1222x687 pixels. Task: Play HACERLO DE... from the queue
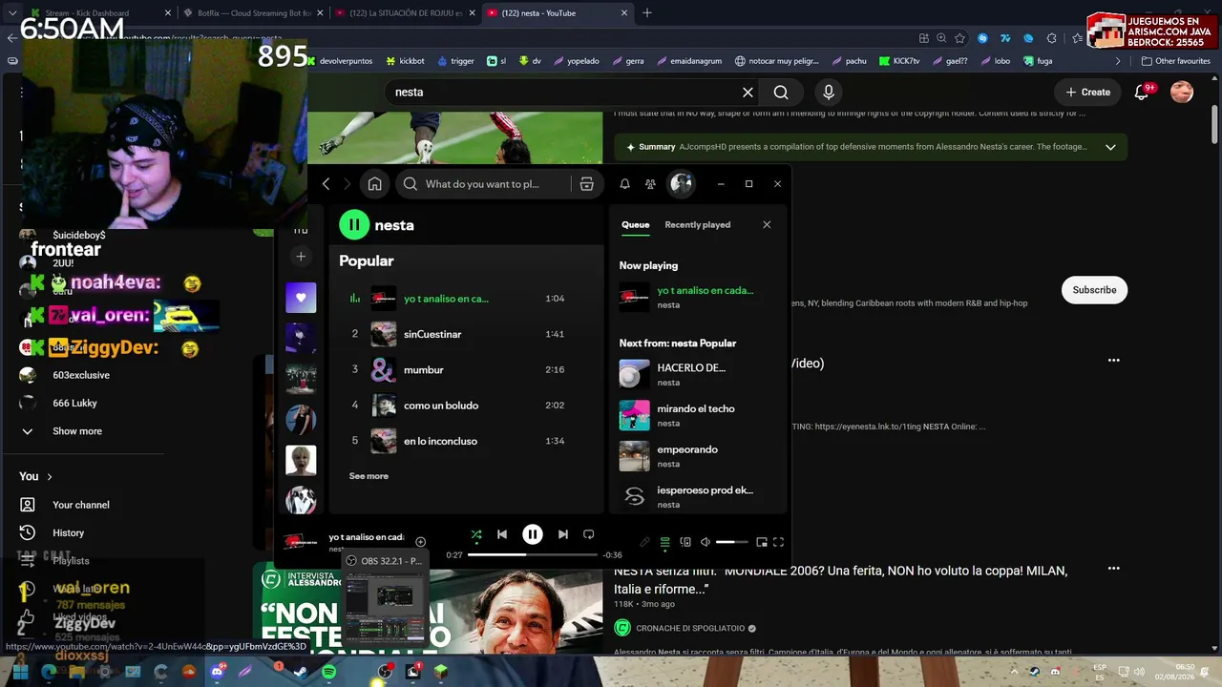coord(698,374)
